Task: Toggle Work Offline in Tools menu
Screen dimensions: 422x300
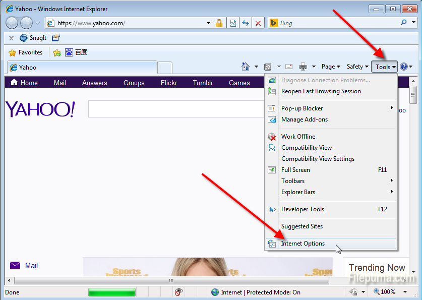Action: [x=298, y=137]
